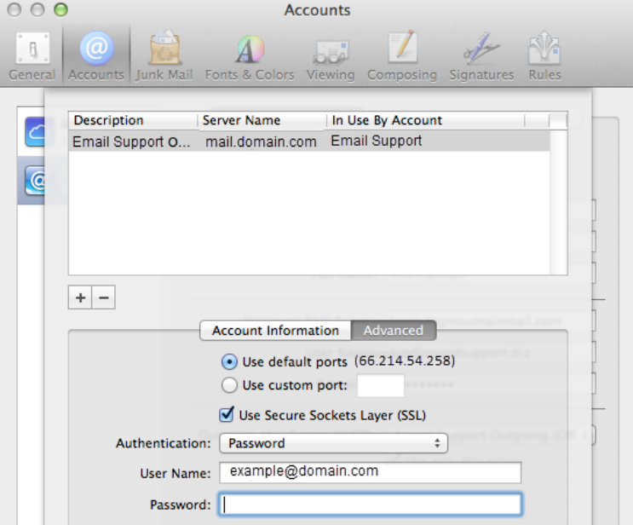Screen dimensions: 633x525
Task: Open the Signatures preferences pane
Action: (x=481, y=55)
